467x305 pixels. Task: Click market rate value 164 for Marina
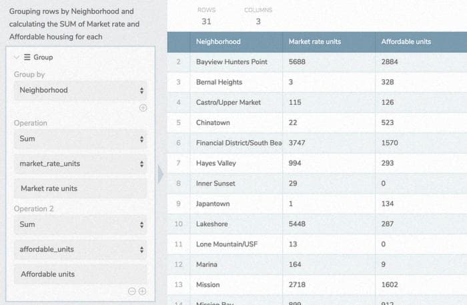[295, 264]
